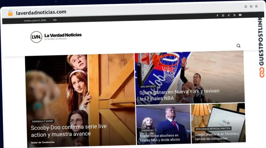
Task: Open Spurs ganan en Nueva York headline
Action: tap(179, 95)
